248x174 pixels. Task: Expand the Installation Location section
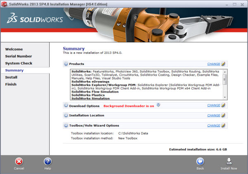66,116
